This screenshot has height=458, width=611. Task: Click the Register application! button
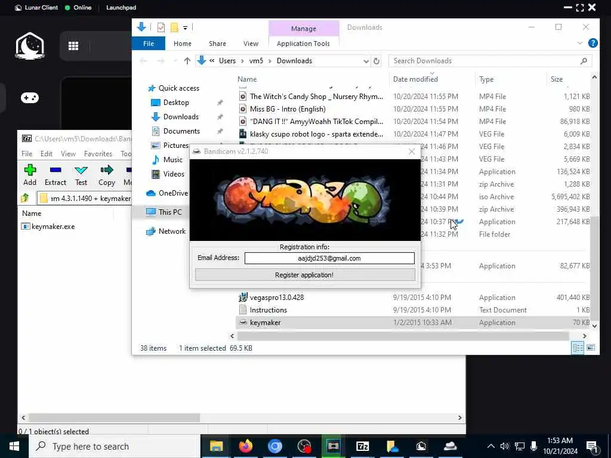click(305, 275)
